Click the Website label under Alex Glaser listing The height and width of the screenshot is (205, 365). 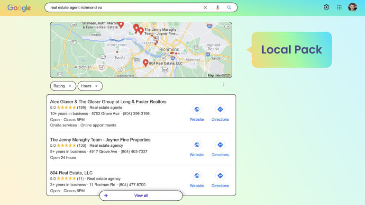coord(197,119)
